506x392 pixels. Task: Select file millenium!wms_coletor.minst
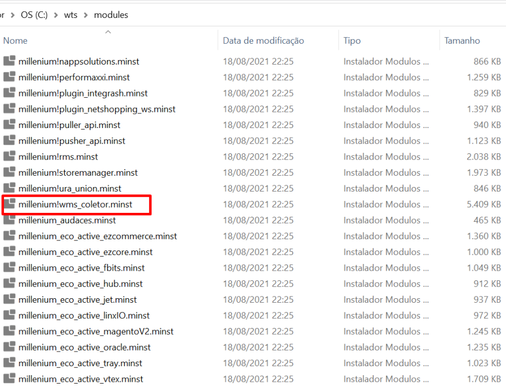75,204
